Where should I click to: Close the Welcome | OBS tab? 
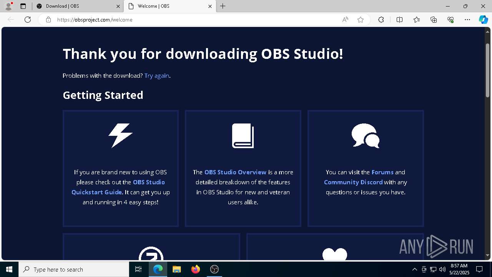pyautogui.click(x=210, y=6)
